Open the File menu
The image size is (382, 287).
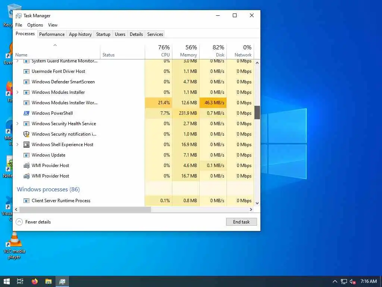tap(19, 25)
